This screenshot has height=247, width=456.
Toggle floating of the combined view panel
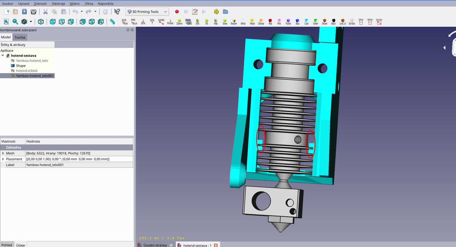point(128,30)
